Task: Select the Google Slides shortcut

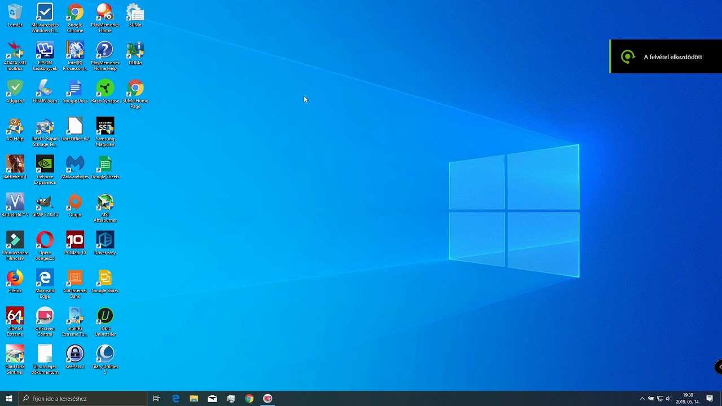Action: coord(105,281)
